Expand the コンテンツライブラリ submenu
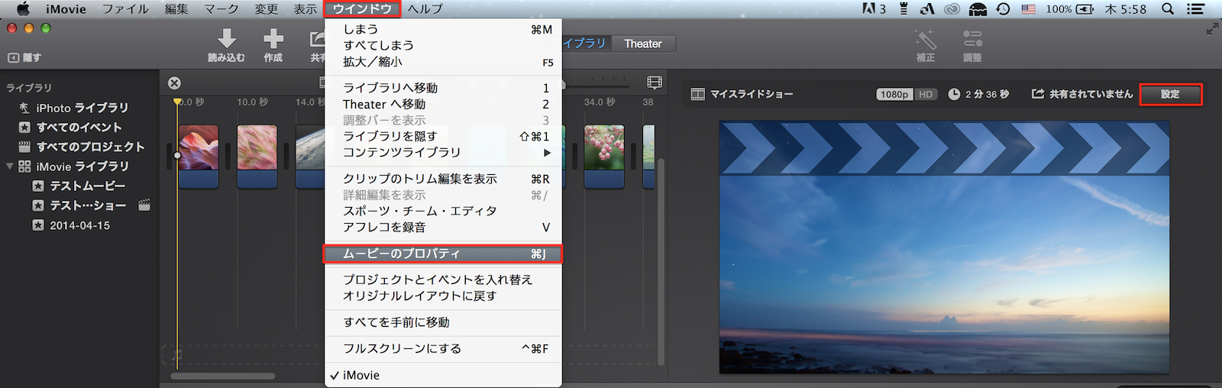Image resolution: width=1222 pixels, height=388 pixels. 443,152
